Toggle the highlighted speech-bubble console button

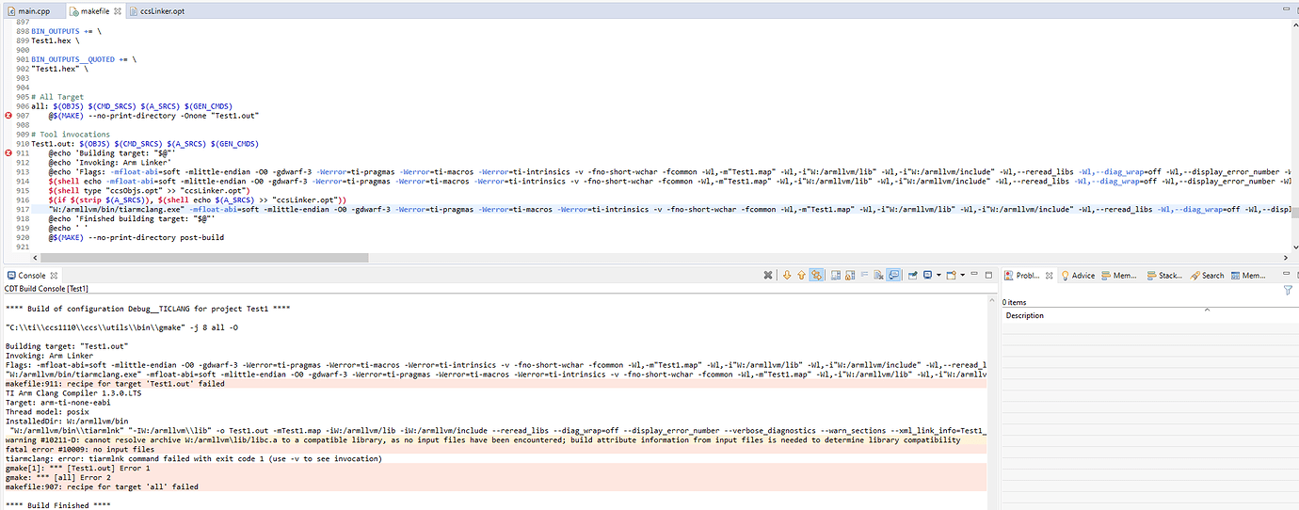[x=893, y=275]
